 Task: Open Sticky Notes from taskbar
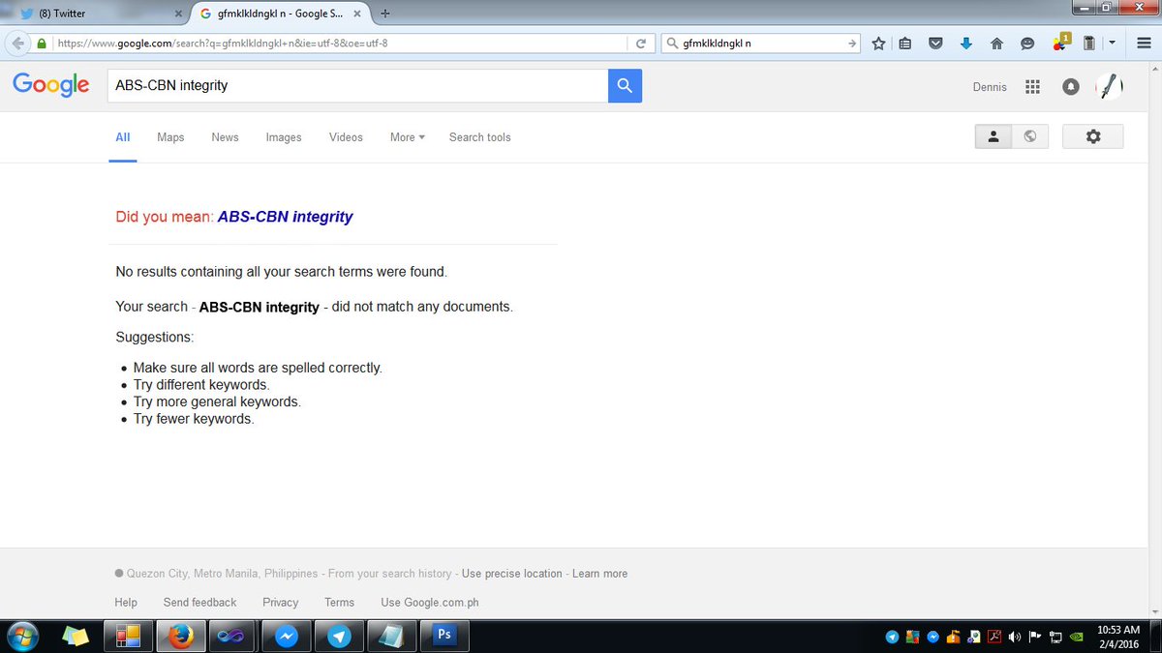click(x=76, y=636)
